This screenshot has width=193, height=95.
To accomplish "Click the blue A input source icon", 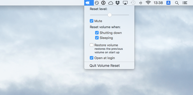I will (x=168, y=3).
